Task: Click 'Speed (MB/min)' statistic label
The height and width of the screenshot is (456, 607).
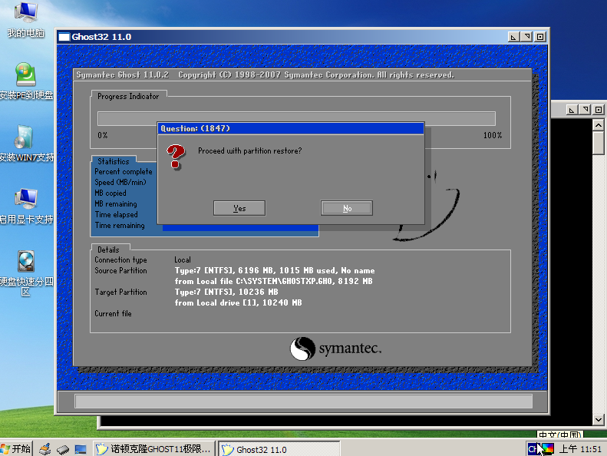Action: 120,182
